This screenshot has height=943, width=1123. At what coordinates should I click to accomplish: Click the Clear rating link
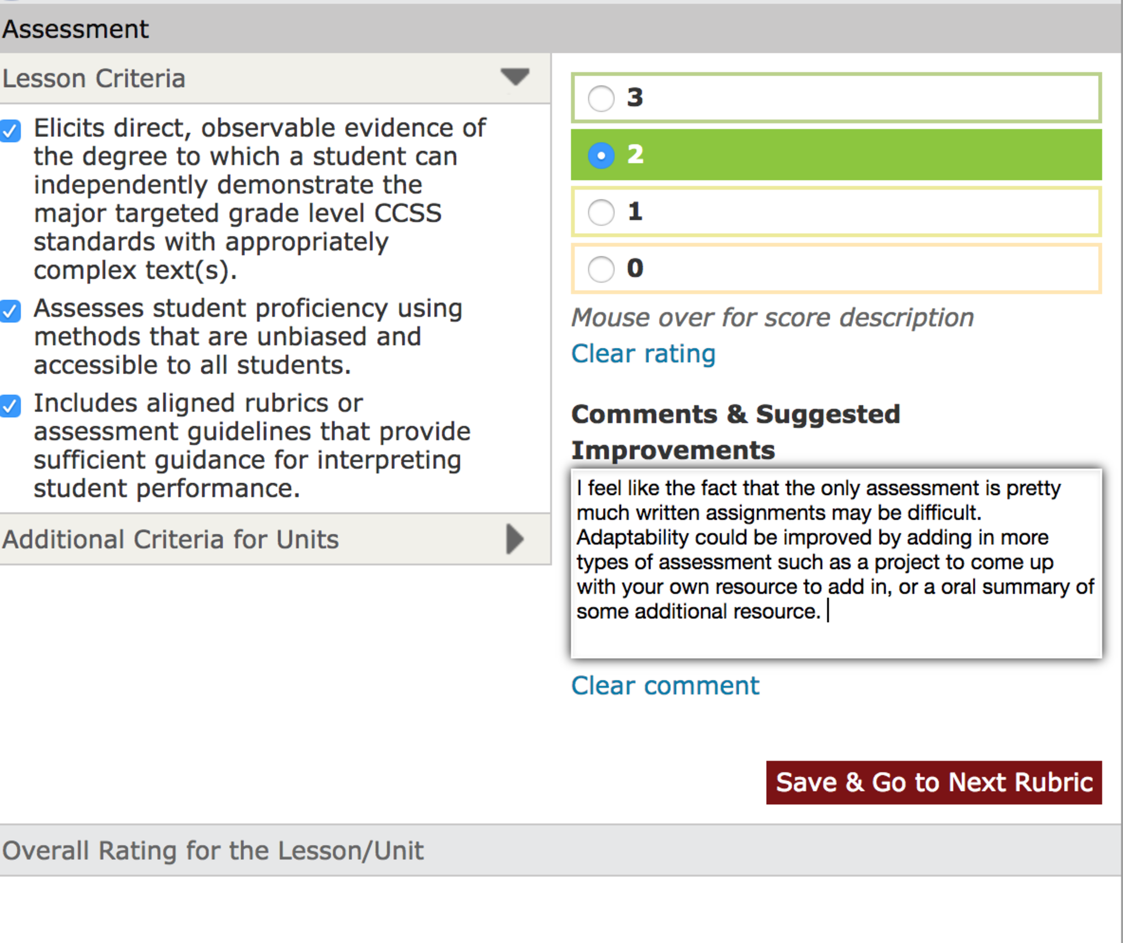click(x=643, y=354)
